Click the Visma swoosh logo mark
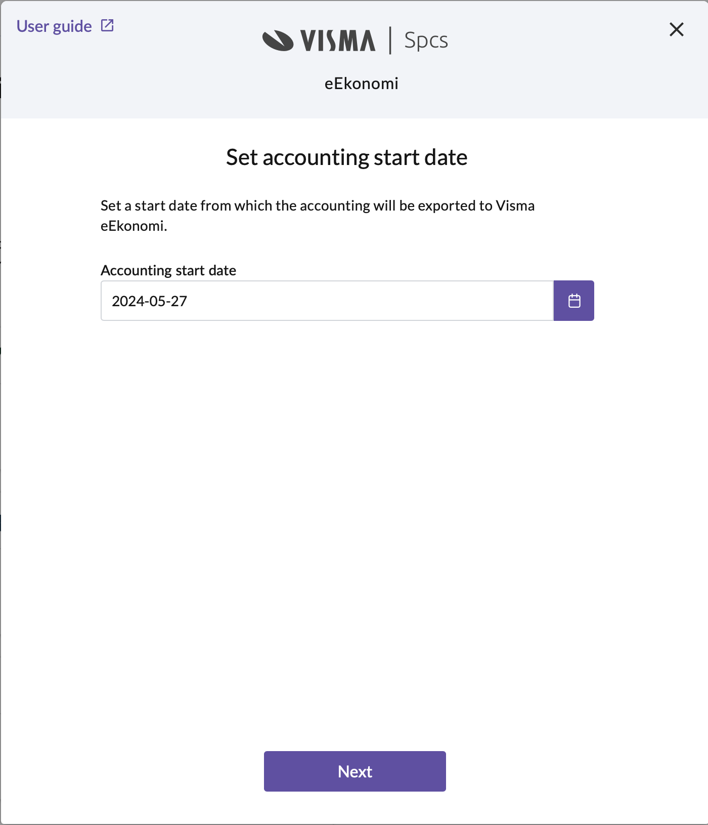 pyautogui.click(x=278, y=41)
